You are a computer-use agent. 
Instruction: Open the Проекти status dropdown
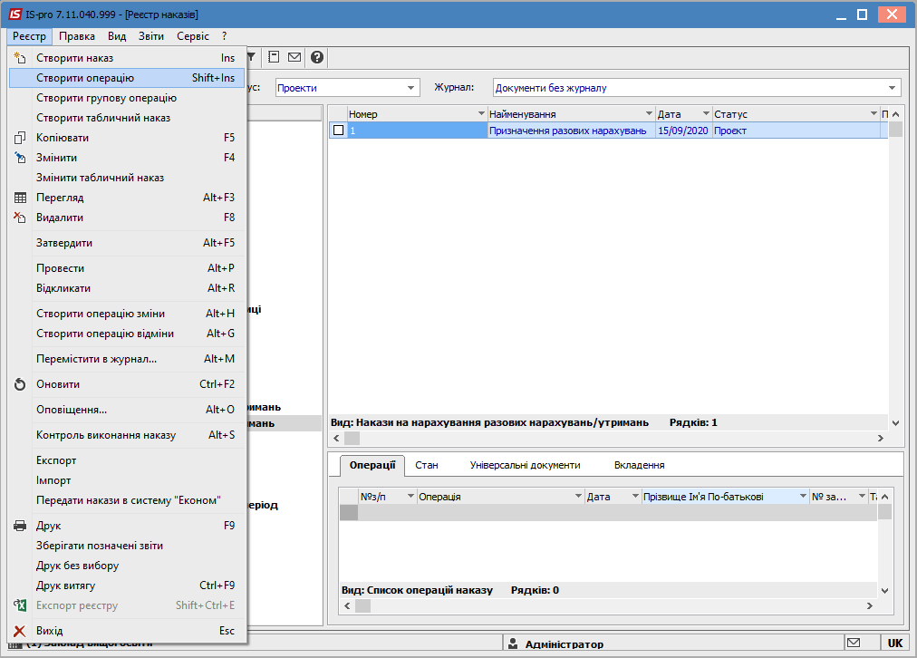click(411, 88)
